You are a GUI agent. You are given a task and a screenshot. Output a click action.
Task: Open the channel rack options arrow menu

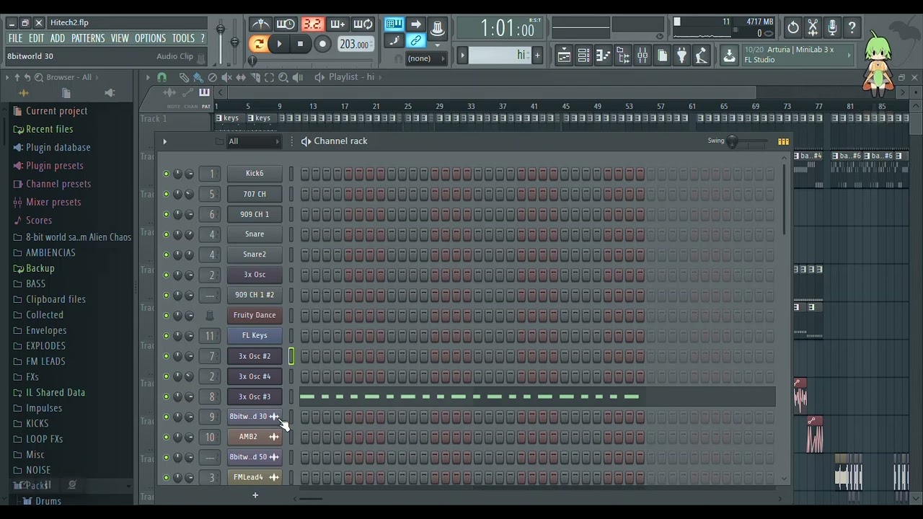pyautogui.click(x=164, y=141)
